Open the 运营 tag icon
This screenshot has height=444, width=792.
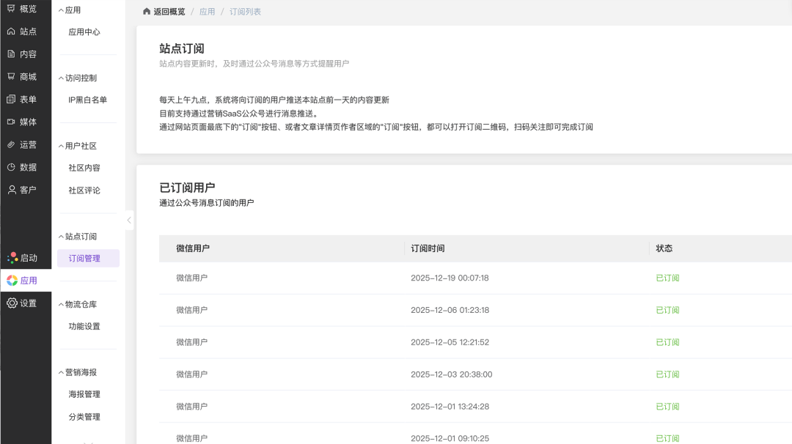point(11,144)
